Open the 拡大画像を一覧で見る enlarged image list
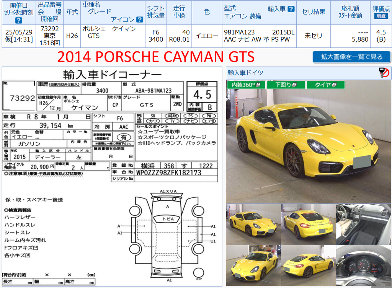 (351, 57)
